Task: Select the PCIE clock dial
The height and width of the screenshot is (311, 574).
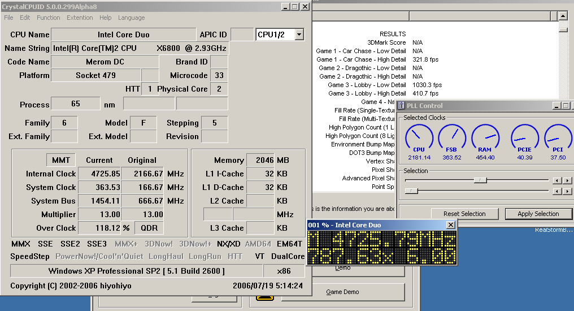Action: click(x=525, y=138)
